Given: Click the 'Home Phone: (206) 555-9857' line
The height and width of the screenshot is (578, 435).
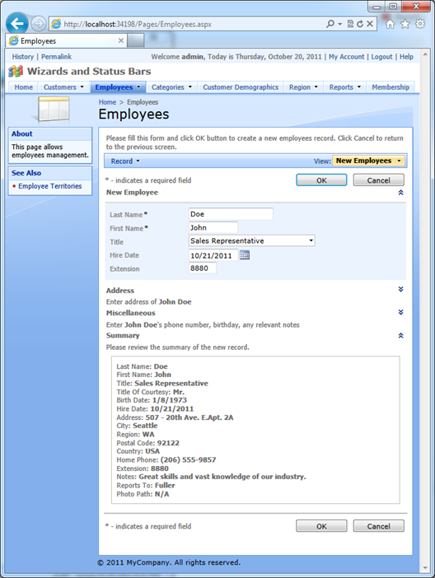Looking at the screenshot, I should click(166, 459).
